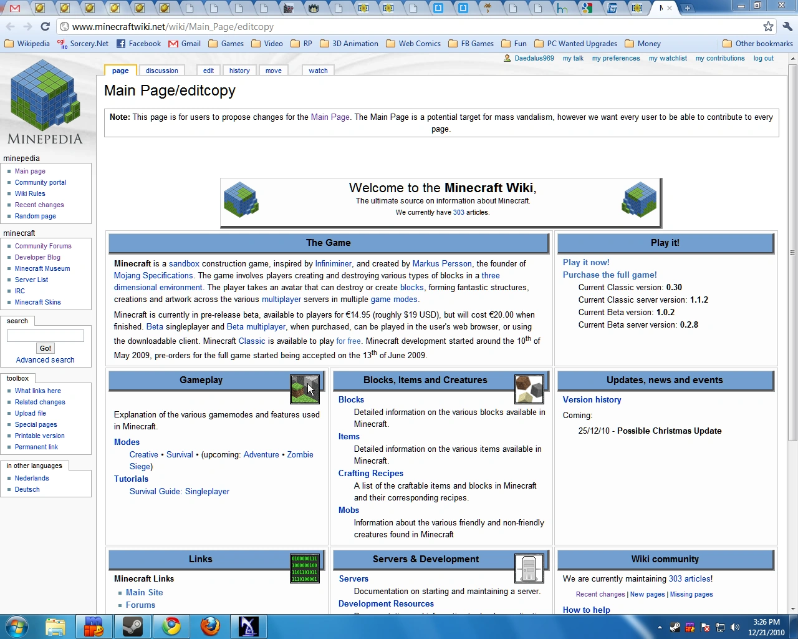Launch Windows Explorer from the taskbar
This screenshot has width=798, height=639.
(55, 626)
